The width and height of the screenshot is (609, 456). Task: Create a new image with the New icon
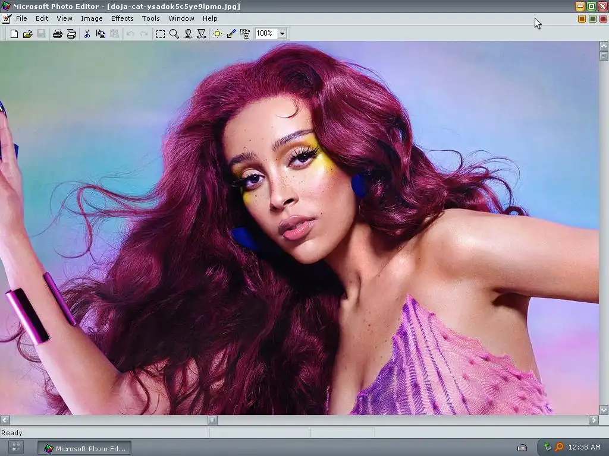pos(14,34)
